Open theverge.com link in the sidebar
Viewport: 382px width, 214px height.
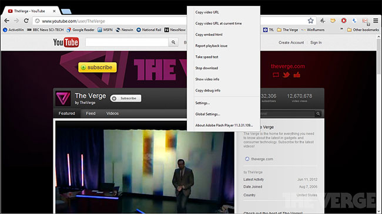(x=262, y=159)
